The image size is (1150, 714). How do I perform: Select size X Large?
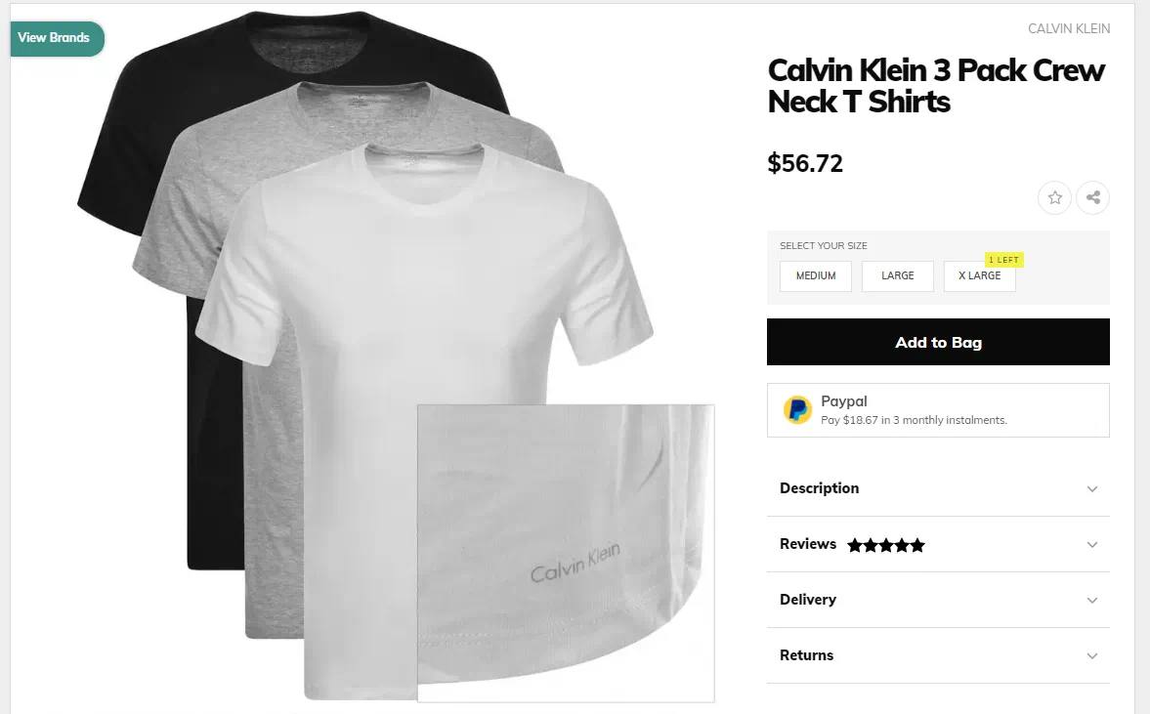[979, 276]
